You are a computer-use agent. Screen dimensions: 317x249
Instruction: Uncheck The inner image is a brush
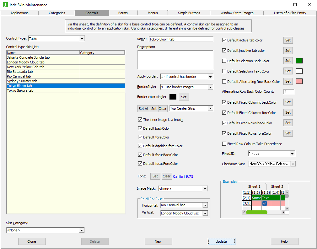point(140,120)
